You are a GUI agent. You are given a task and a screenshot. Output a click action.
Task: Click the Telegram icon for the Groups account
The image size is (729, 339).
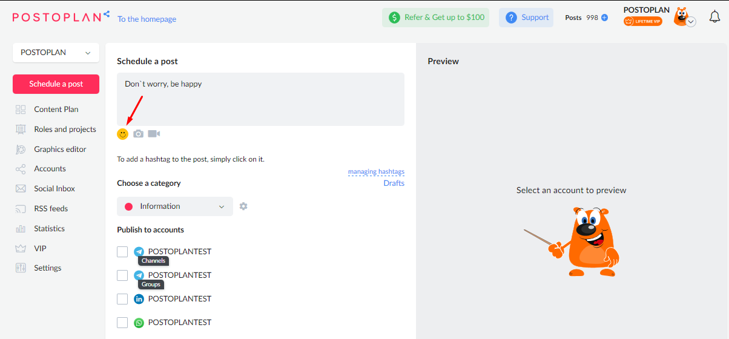click(139, 275)
